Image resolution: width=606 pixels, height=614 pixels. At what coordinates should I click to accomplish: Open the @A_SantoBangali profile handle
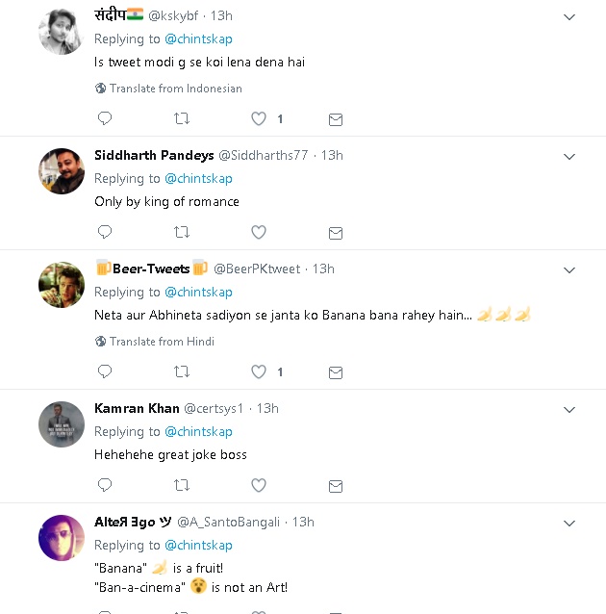click(x=228, y=522)
